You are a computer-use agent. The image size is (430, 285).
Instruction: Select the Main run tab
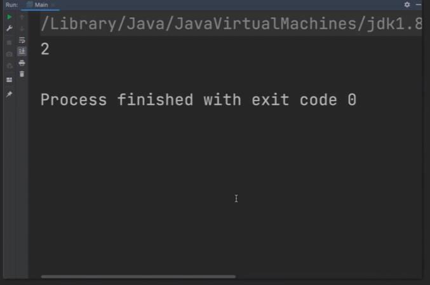(40, 4)
